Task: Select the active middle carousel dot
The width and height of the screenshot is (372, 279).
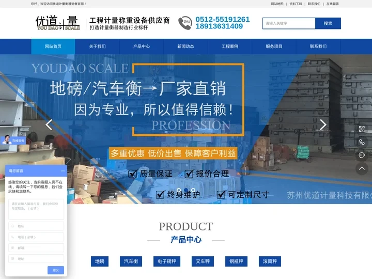Action: click(x=186, y=190)
